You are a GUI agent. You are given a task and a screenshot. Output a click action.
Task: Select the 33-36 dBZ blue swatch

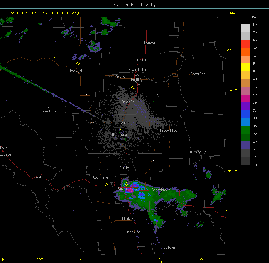[x=245, y=114]
